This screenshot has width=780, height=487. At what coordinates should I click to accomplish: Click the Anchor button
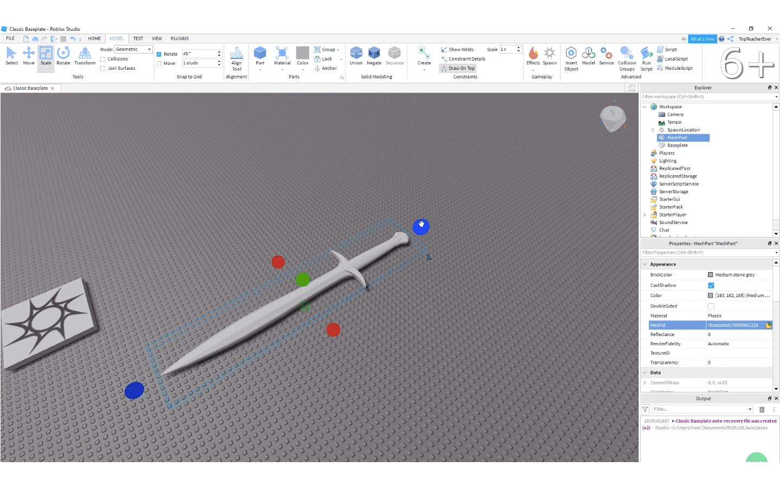pos(326,68)
